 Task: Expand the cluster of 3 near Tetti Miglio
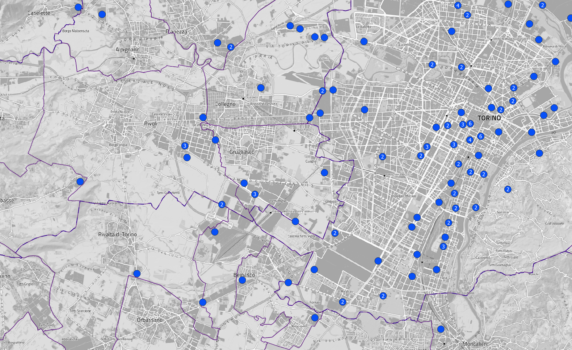coord(254,194)
